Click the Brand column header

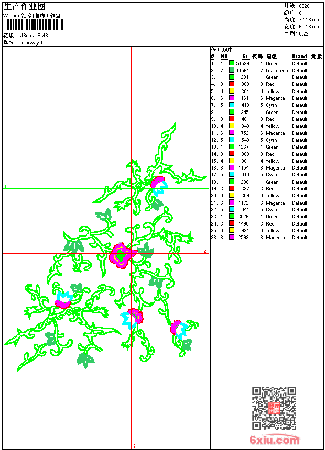tap(299, 57)
